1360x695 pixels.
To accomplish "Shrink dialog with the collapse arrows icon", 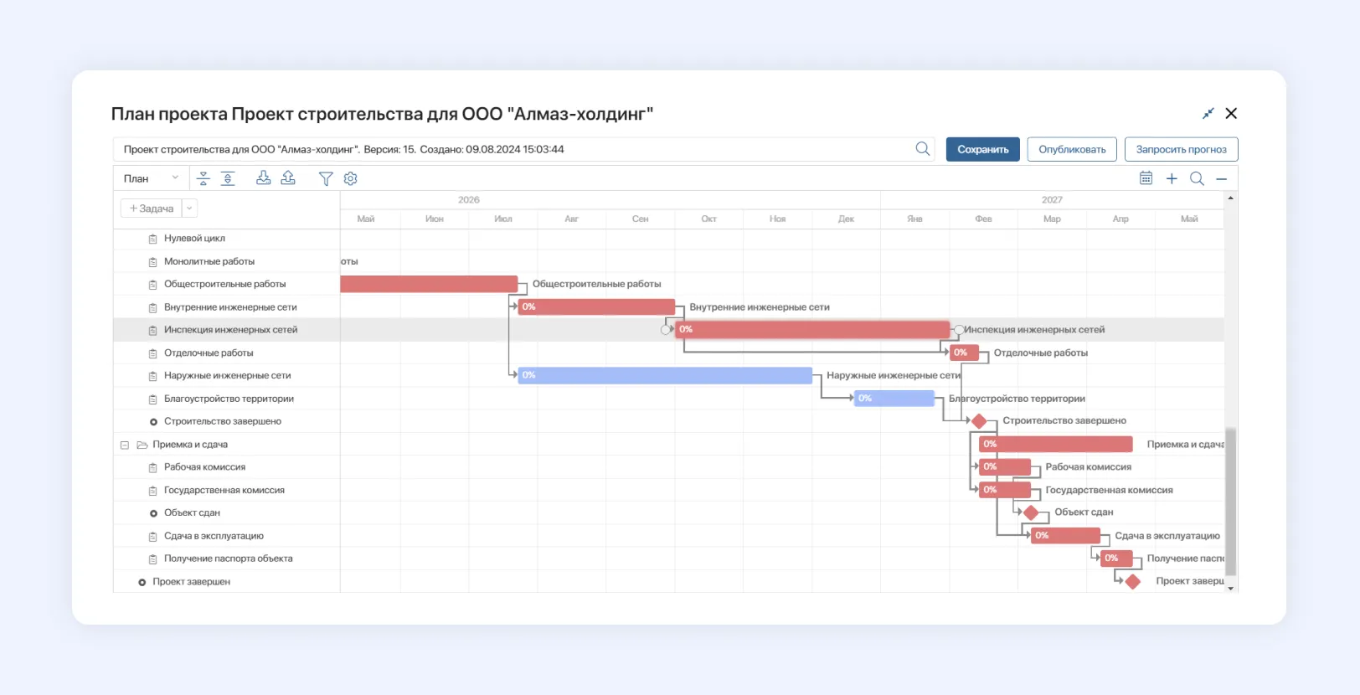I will pos(1208,114).
